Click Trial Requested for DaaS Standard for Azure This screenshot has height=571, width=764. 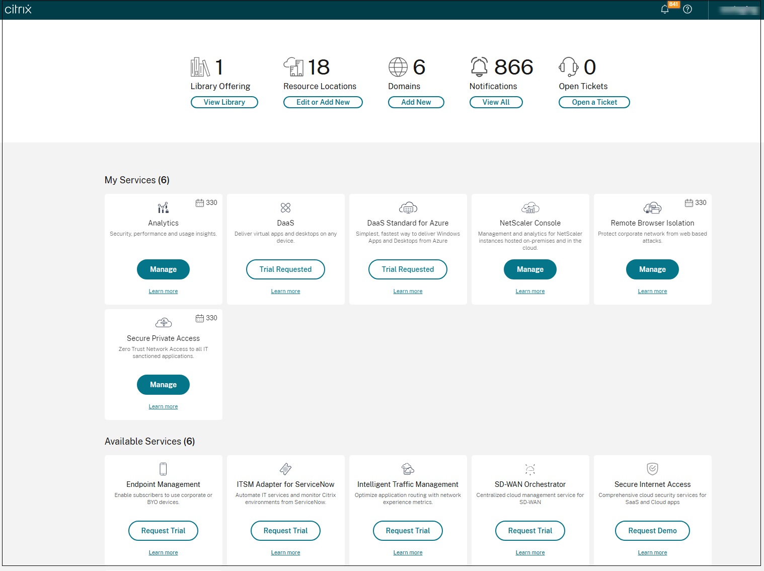(408, 269)
